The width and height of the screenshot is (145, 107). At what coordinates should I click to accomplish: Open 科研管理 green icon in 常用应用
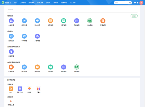tap(64, 21)
